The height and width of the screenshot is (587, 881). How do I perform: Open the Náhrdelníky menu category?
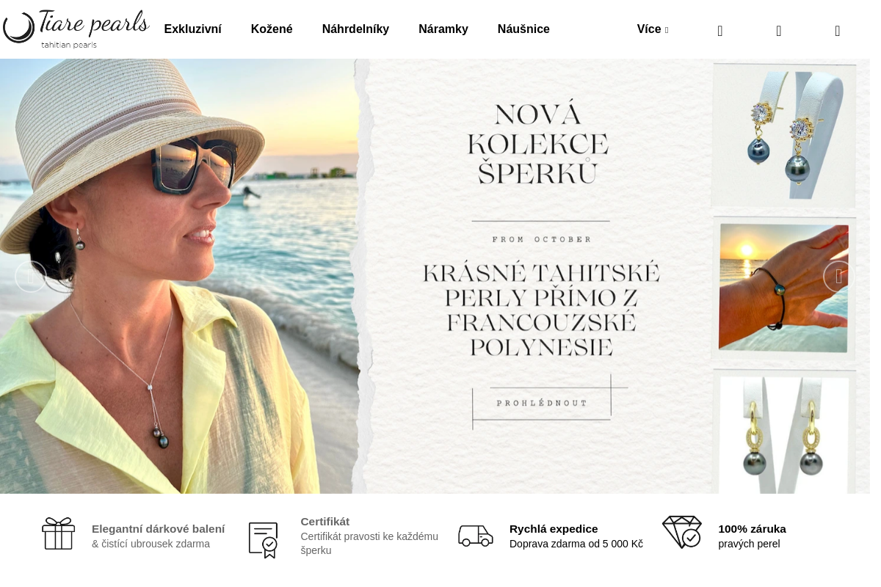point(355,29)
